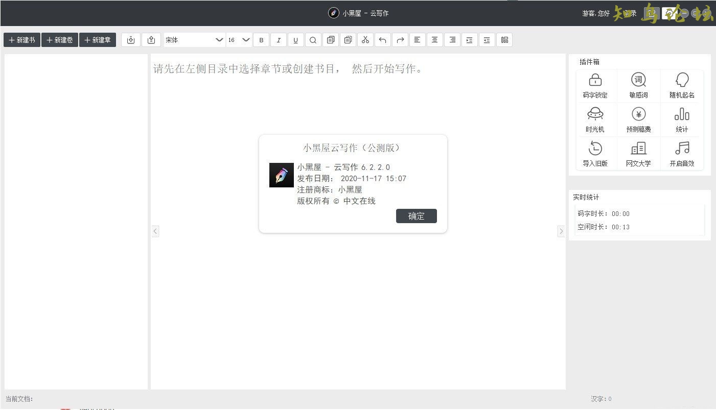Viewport: 716px width, 410px height.
Task: Click the 注册商标：小黑屋 line
Action: (x=330, y=190)
